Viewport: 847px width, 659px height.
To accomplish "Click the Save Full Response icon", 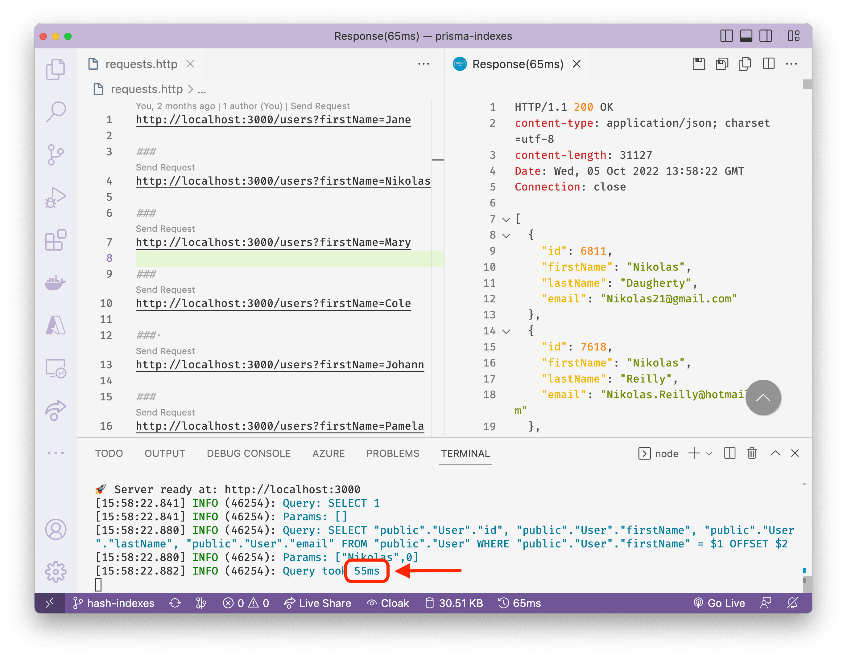I will click(x=698, y=64).
